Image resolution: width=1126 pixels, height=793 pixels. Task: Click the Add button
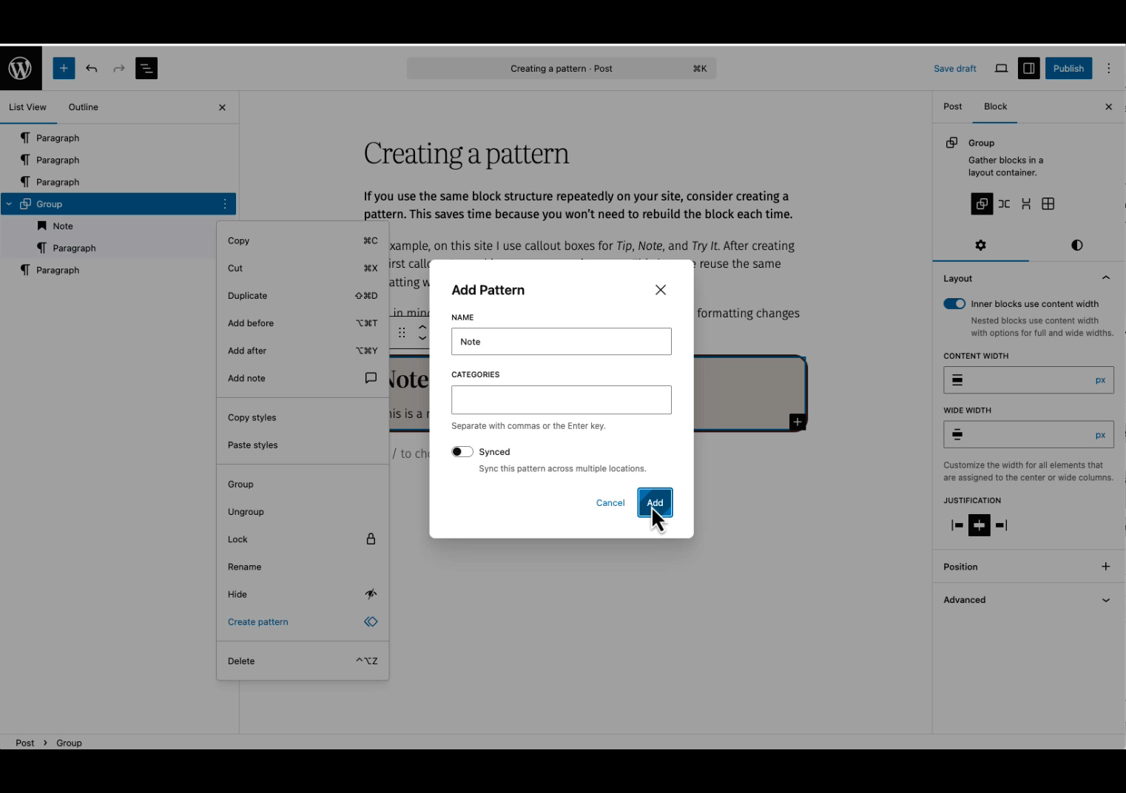click(655, 503)
